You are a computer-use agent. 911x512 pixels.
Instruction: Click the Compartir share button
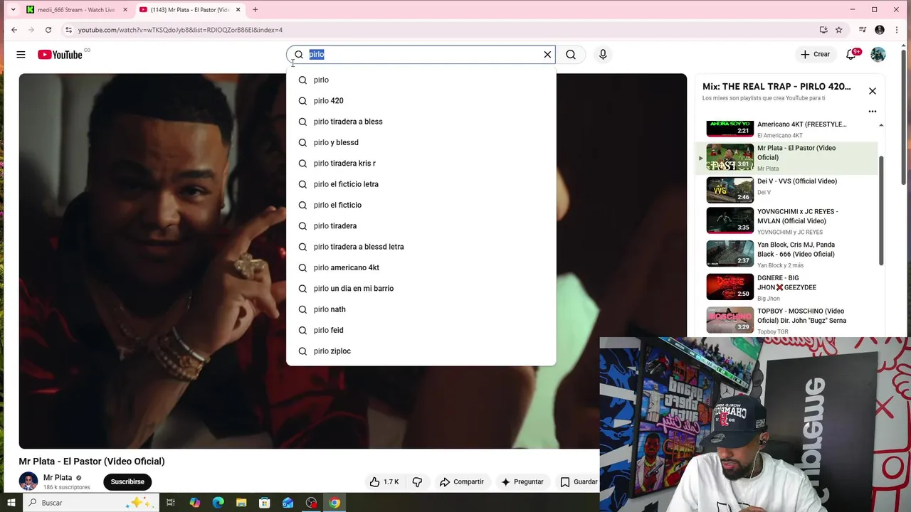[461, 482]
